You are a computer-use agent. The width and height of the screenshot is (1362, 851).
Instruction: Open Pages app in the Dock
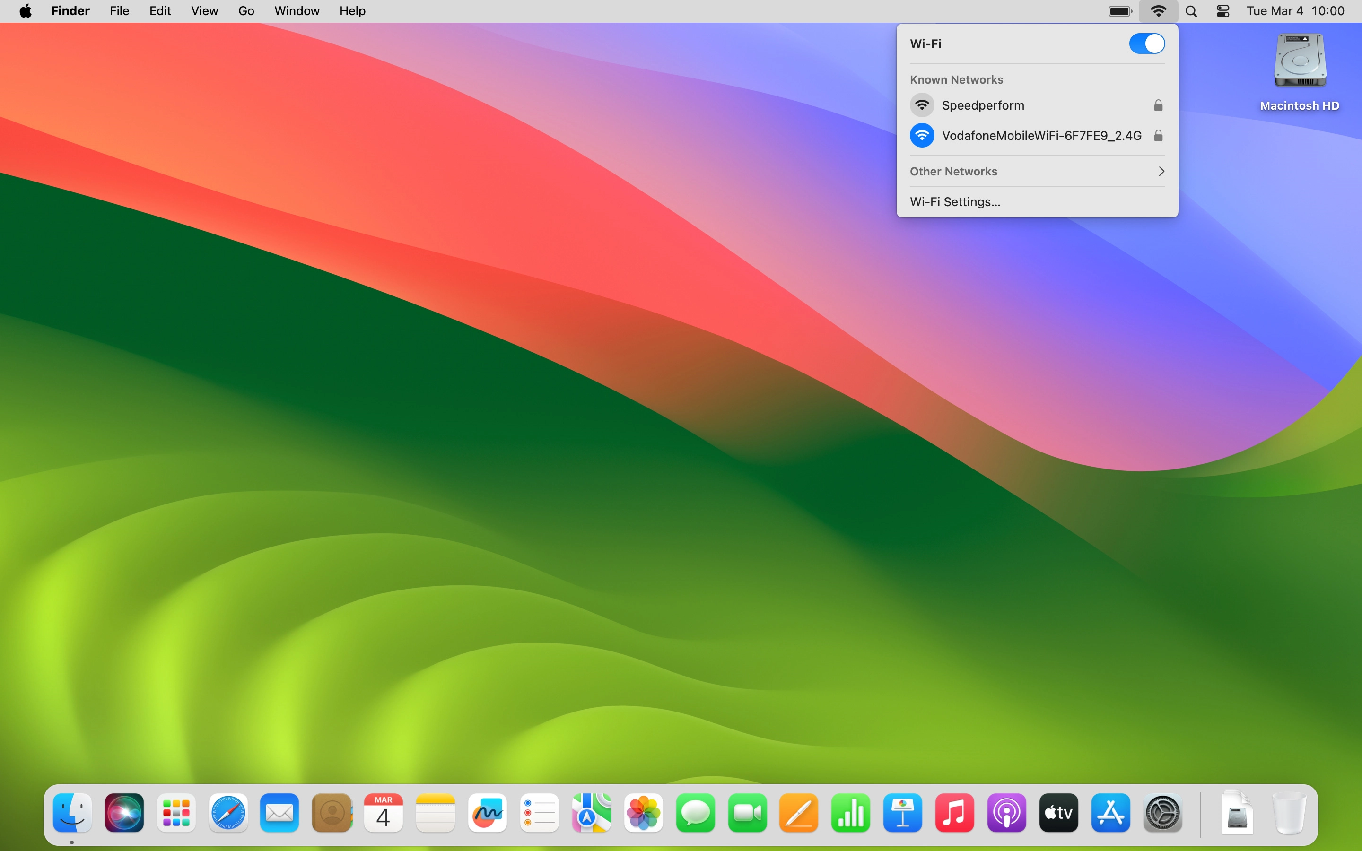click(799, 813)
